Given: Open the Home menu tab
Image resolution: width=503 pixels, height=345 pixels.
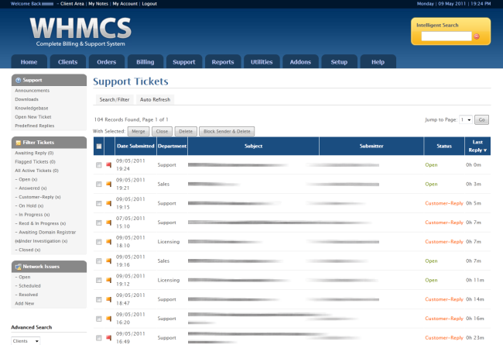Looking at the screenshot, I should point(29,62).
